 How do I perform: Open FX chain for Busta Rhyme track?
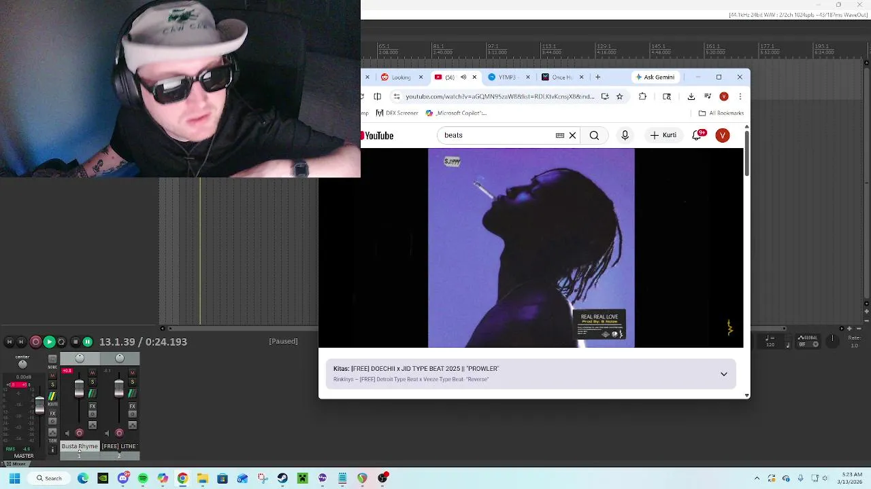93,406
